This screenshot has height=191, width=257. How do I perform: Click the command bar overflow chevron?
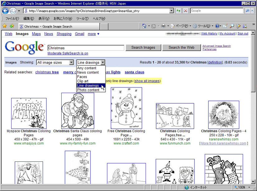254,24
